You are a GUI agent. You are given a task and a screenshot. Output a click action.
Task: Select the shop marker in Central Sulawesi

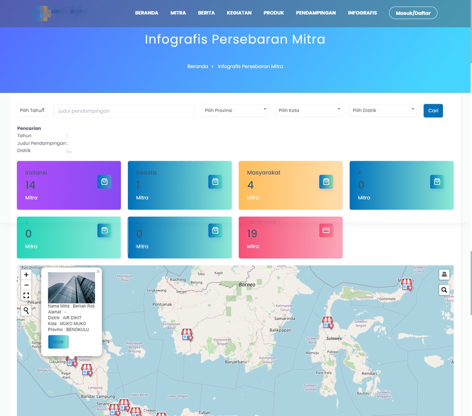pyautogui.click(x=327, y=323)
